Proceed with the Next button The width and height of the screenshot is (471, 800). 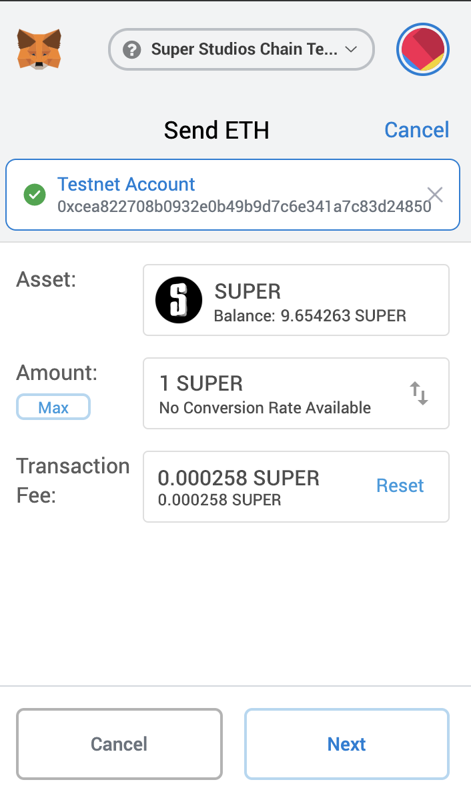click(347, 744)
